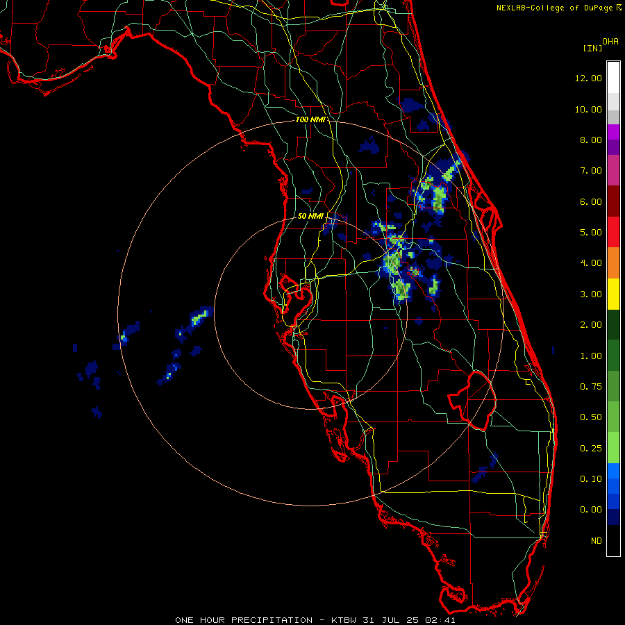Image resolution: width=625 pixels, height=625 pixels.
Task: Select the white swatch in the color scale
Action: click(613, 78)
